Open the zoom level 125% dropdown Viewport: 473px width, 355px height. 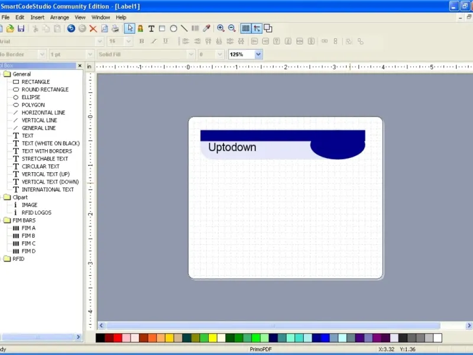pyautogui.click(x=258, y=54)
